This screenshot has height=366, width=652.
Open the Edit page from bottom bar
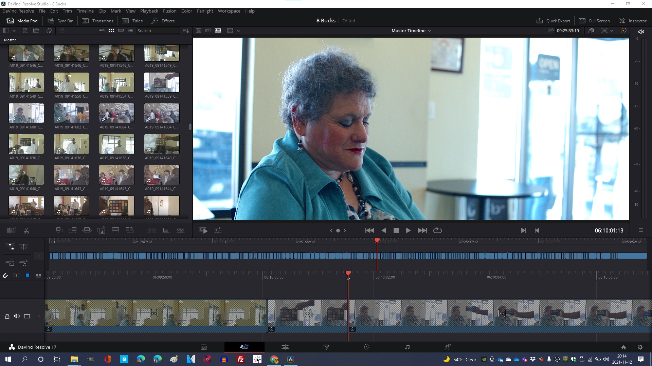point(285,347)
